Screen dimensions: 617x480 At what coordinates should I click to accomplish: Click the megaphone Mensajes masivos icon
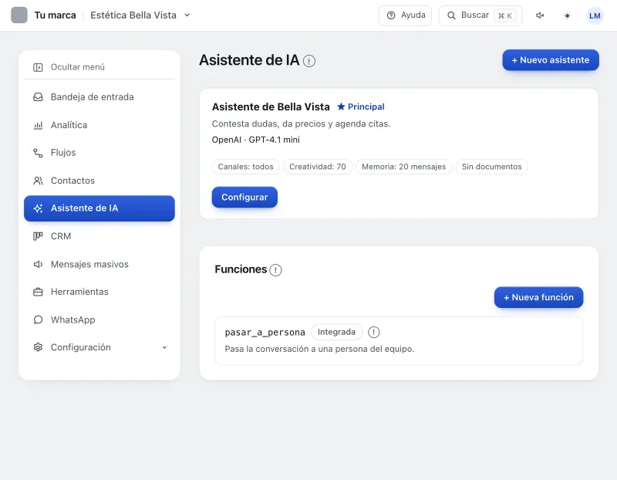(38, 264)
